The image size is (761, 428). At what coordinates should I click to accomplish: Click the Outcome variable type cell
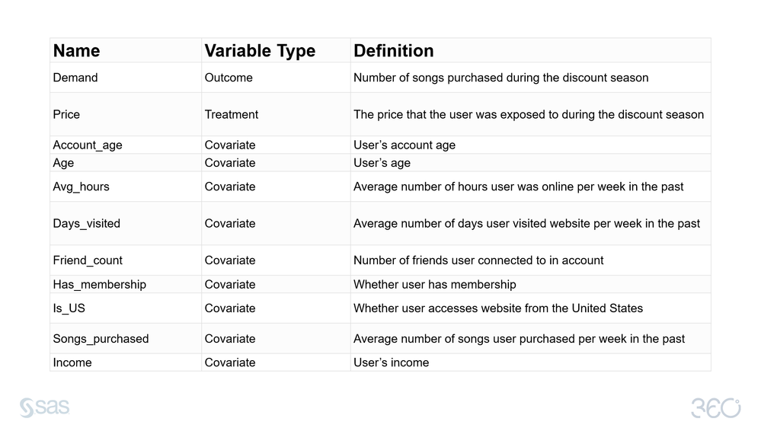click(x=229, y=78)
